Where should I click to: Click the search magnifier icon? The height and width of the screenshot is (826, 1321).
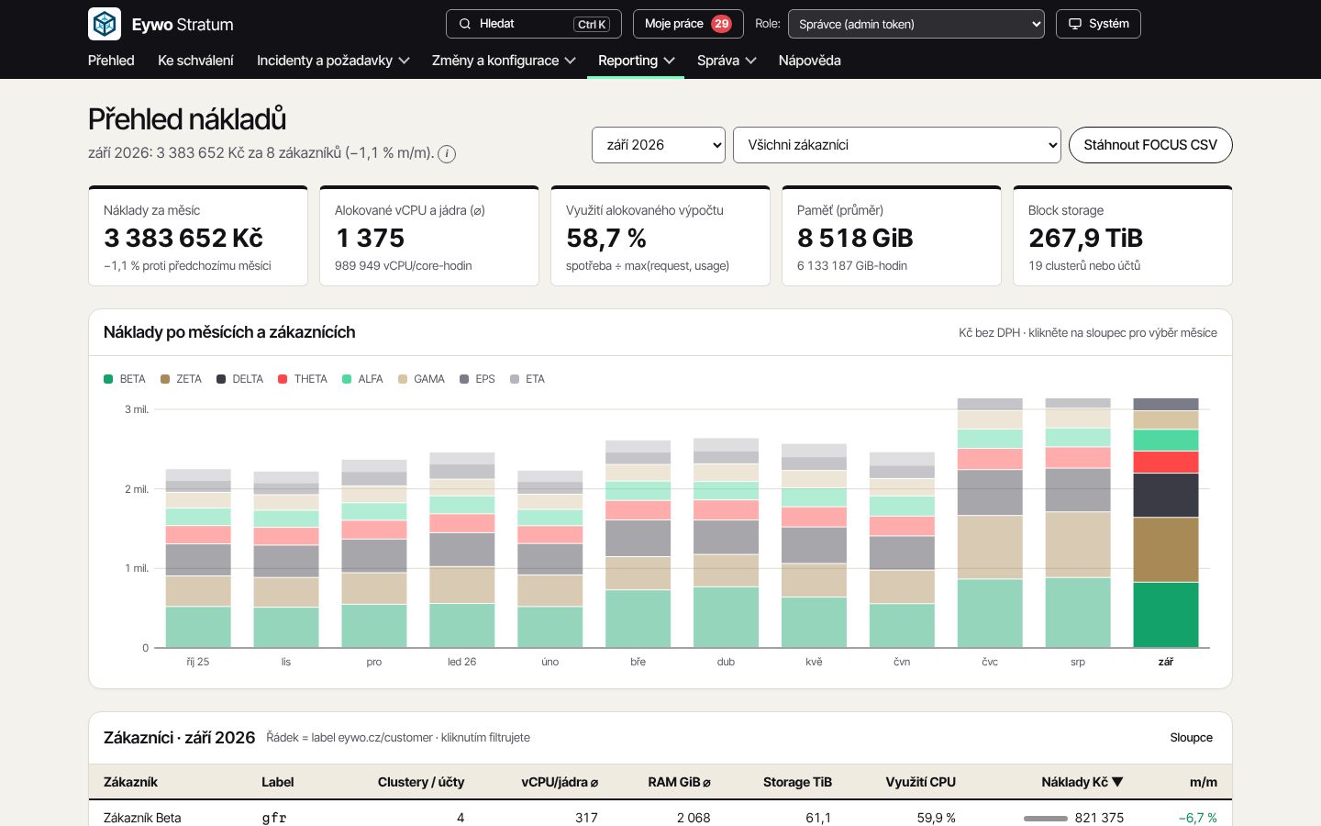tap(465, 24)
